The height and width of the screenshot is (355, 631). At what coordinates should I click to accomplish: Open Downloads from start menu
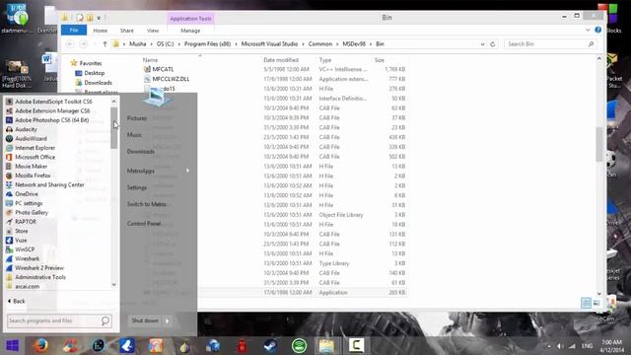pos(140,151)
